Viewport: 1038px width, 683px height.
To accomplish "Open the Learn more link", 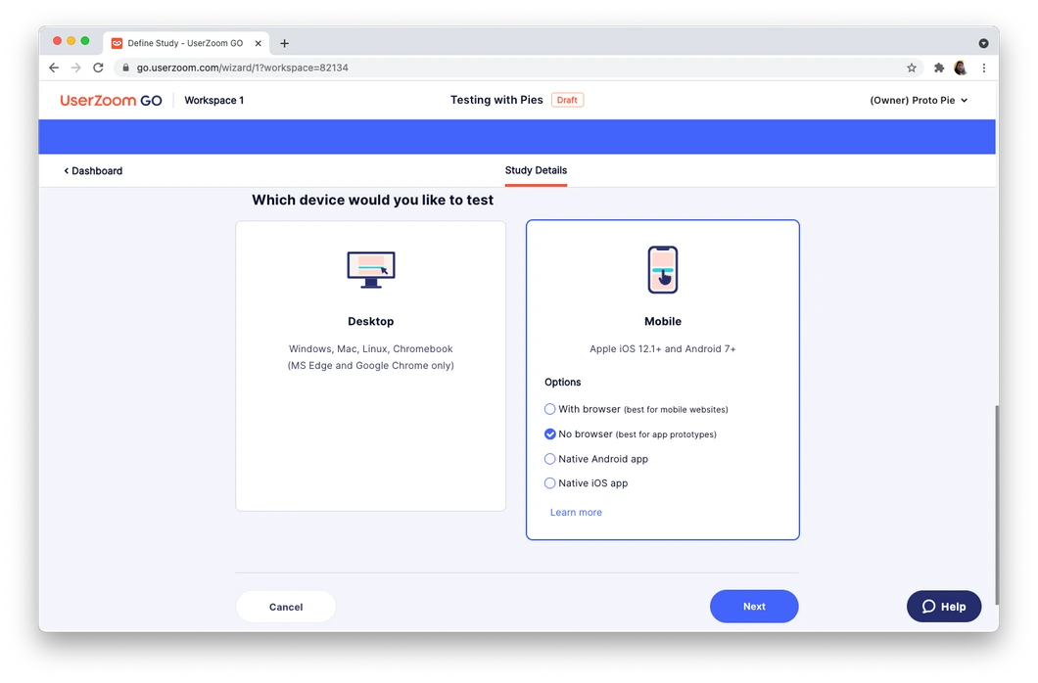I will tap(576, 513).
